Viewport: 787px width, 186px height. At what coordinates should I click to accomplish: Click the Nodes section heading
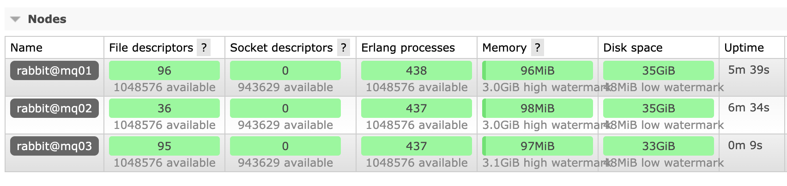(x=47, y=19)
